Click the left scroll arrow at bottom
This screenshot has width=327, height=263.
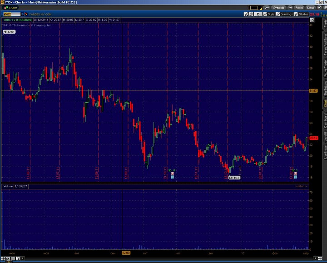point(23,258)
